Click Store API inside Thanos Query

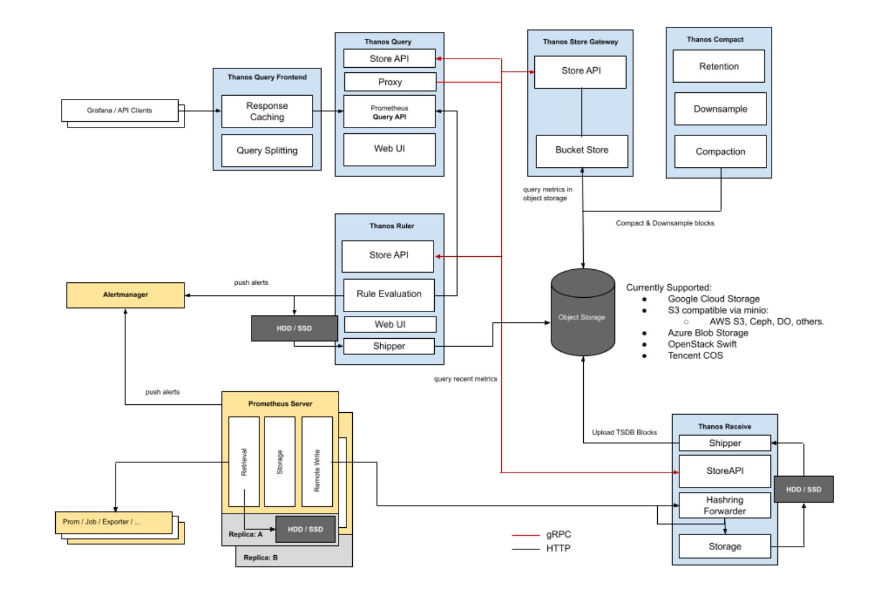389,59
